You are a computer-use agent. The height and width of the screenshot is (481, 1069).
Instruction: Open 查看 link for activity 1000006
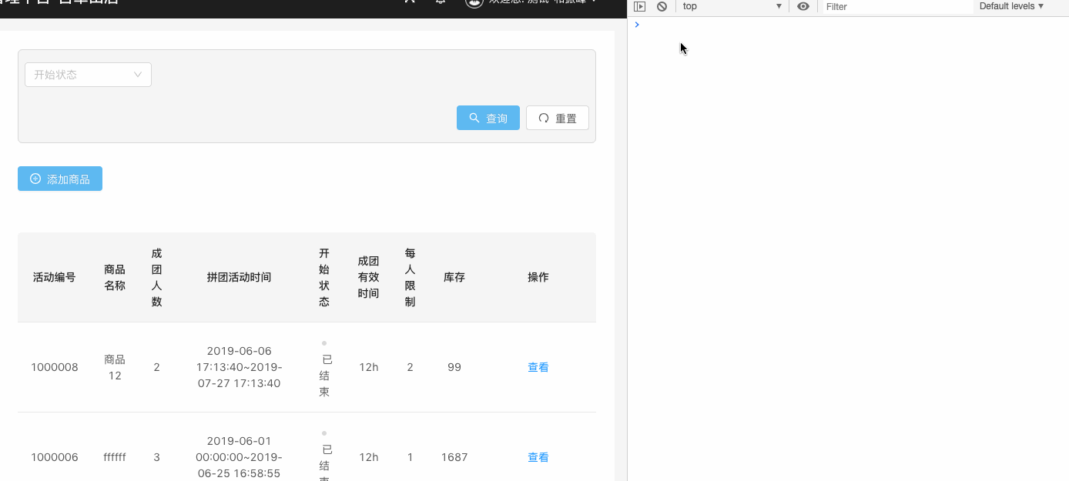pos(538,457)
